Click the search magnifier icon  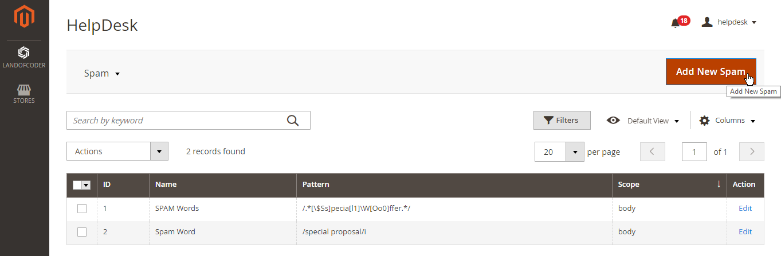(293, 121)
